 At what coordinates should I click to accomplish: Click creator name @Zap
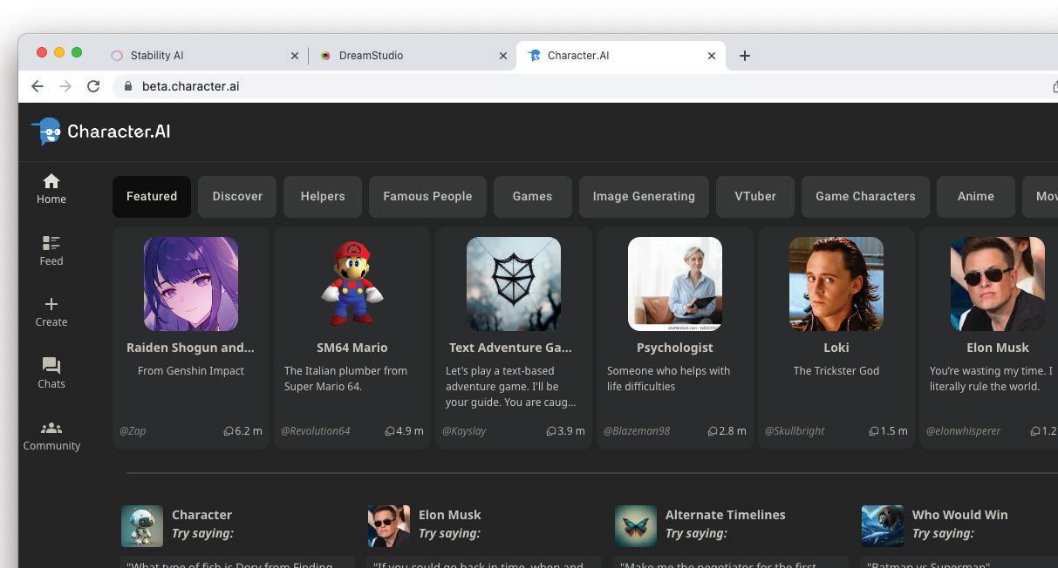pyautogui.click(x=133, y=431)
